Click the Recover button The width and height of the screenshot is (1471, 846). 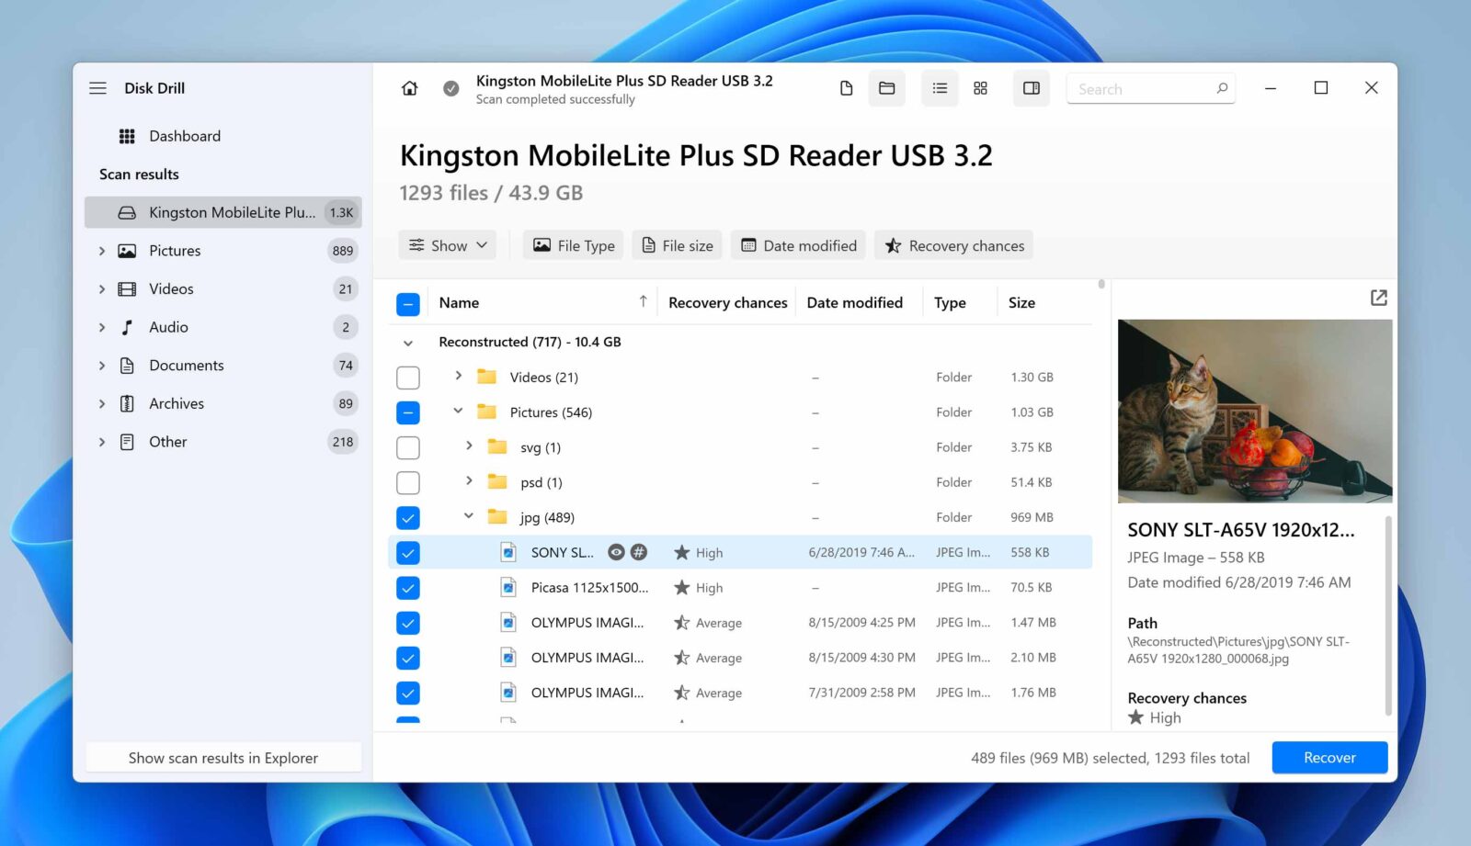point(1328,757)
